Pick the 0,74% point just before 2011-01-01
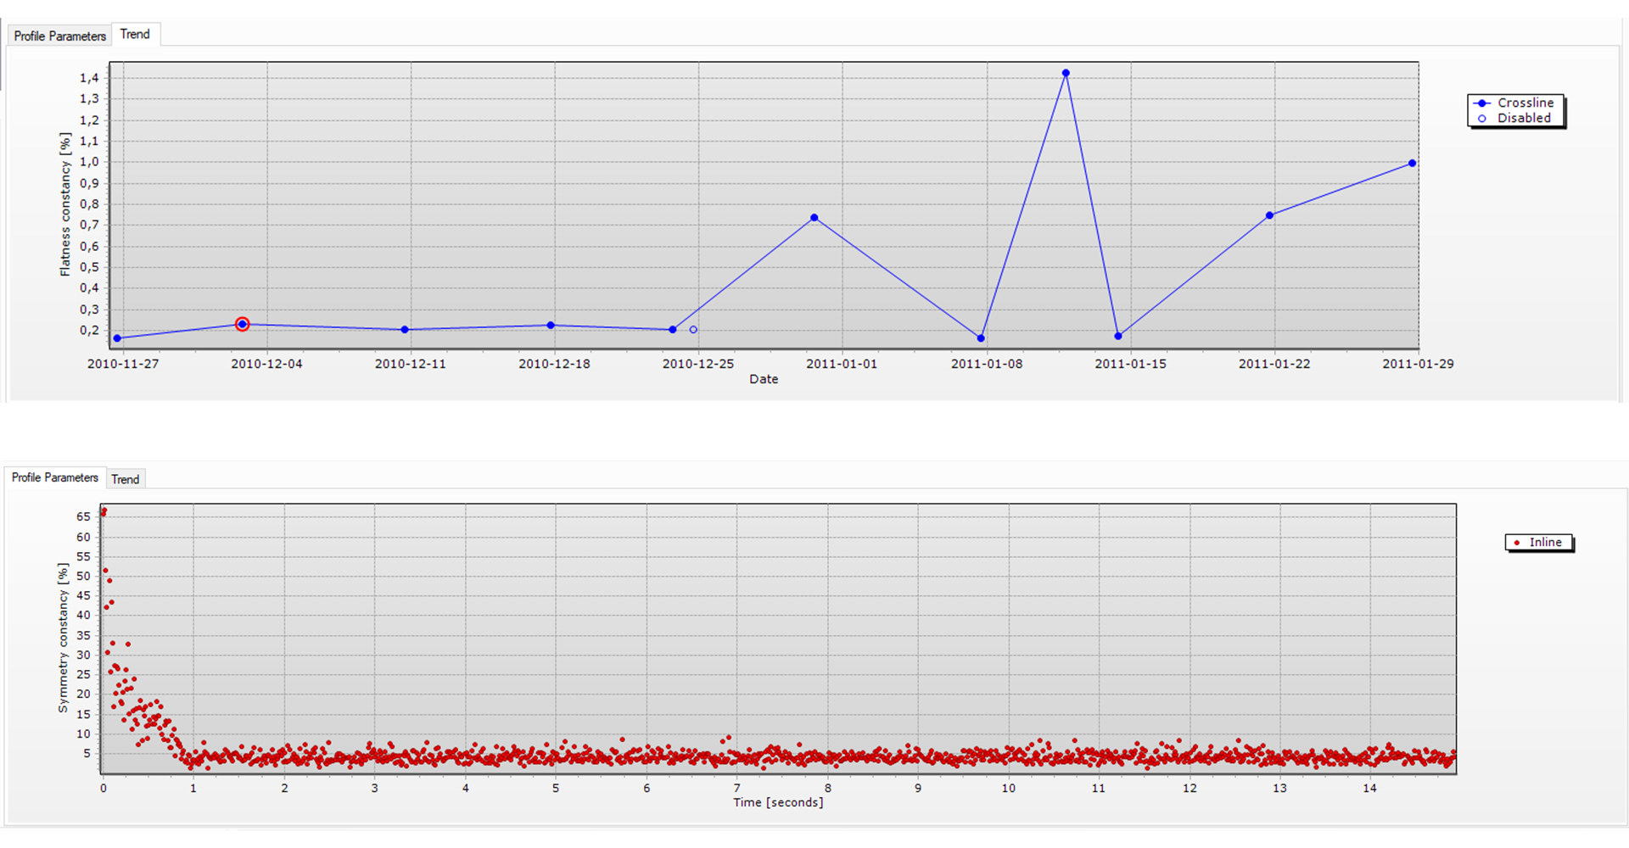This screenshot has width=1629, height=848. point(814,218)
